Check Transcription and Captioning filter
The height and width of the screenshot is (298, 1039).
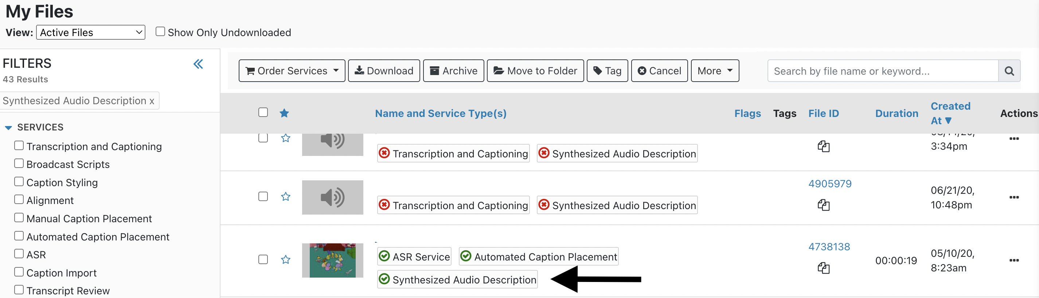pyautogui.click(x=19, y=145)
